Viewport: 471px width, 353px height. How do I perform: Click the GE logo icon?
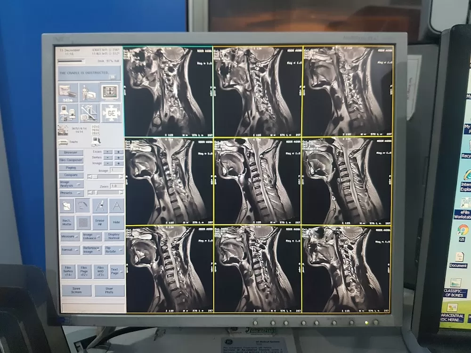[x=111, y=113]
